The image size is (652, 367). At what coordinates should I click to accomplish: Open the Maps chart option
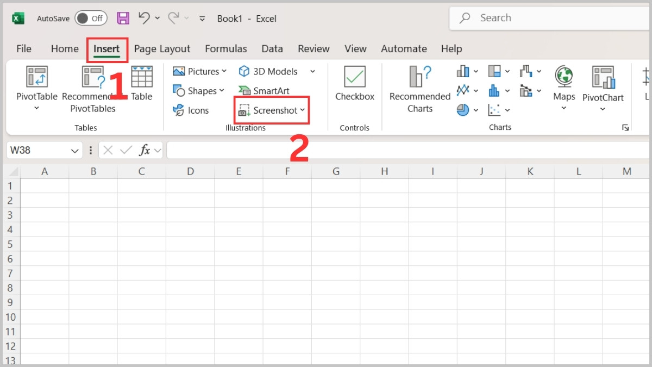(x=563, y=87)
